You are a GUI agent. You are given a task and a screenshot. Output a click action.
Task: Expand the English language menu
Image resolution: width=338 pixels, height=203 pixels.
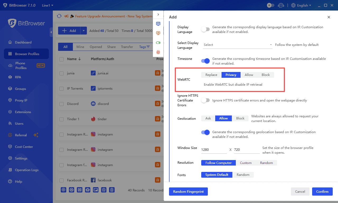point(301,5)
